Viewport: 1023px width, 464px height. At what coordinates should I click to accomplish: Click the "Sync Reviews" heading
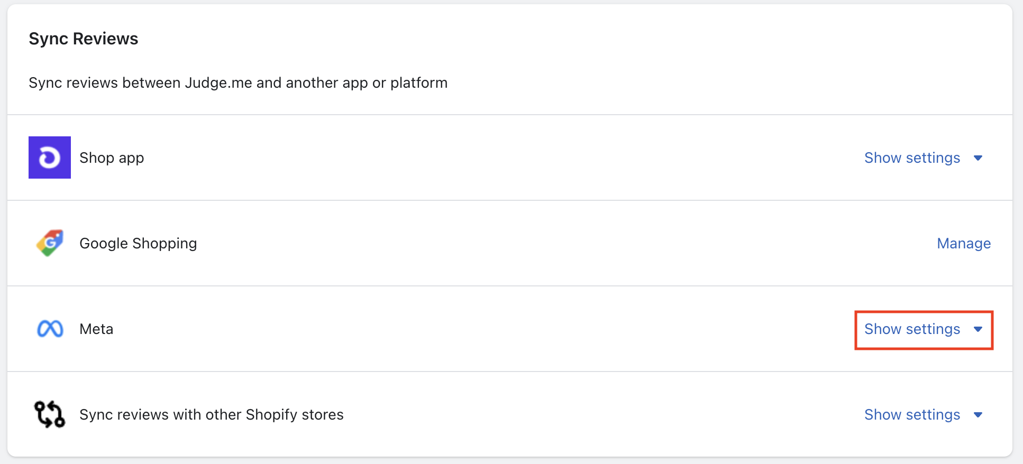coord(84,39)
